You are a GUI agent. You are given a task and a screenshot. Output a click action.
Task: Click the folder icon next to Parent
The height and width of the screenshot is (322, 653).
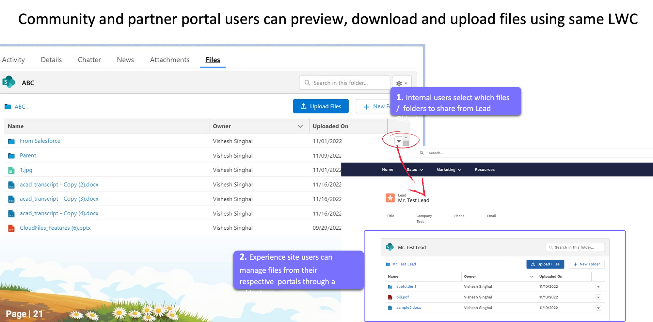[x=11, y=156]
